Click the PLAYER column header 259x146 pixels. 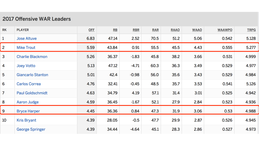pos(23,30)
